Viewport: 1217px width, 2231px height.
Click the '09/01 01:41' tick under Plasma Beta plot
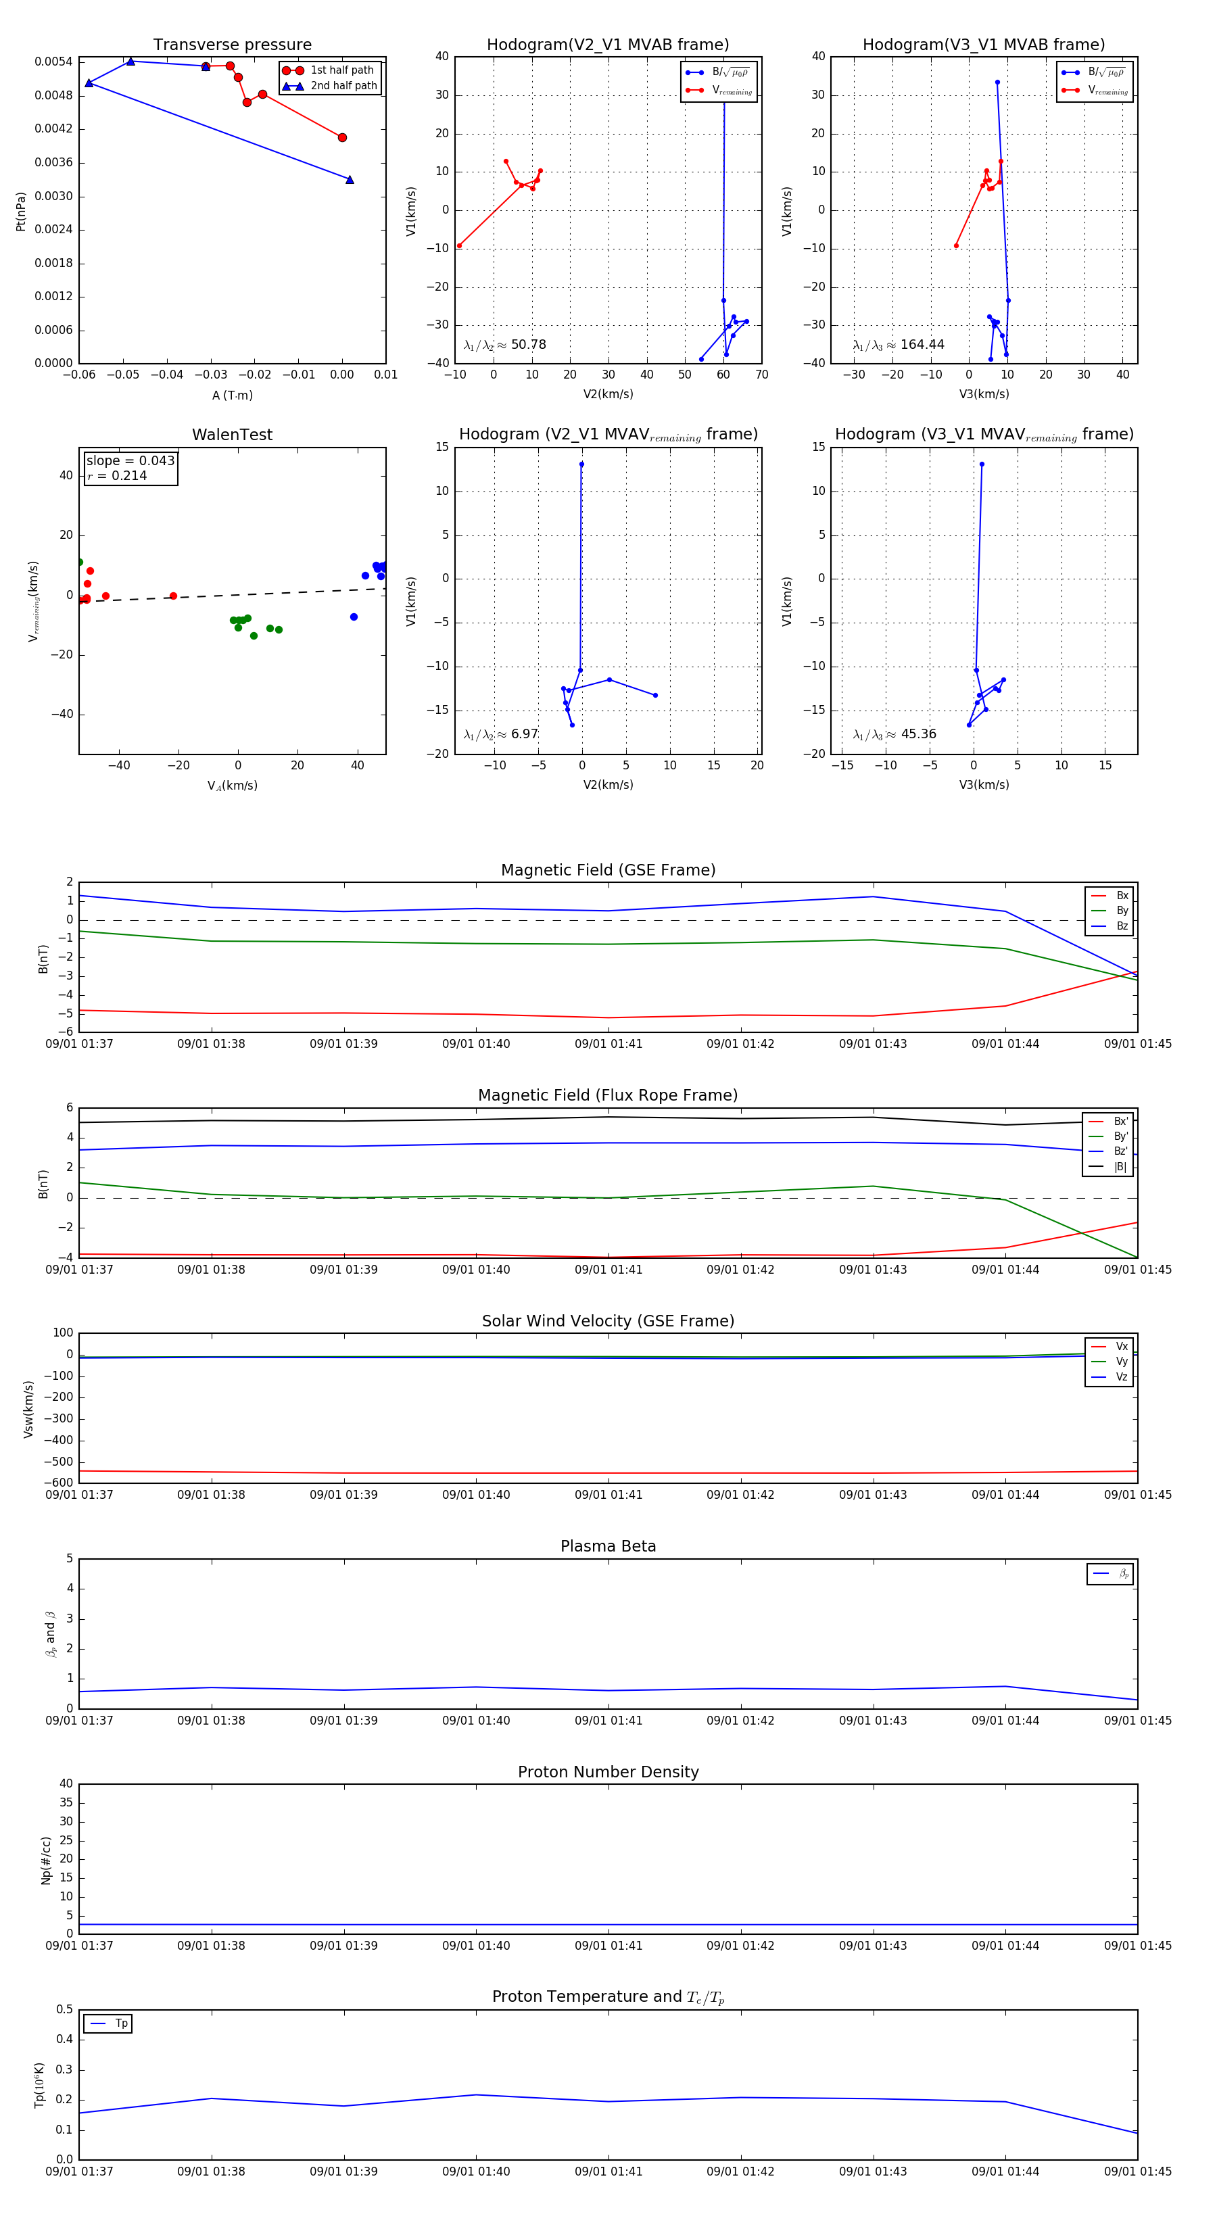(608, 1720)
